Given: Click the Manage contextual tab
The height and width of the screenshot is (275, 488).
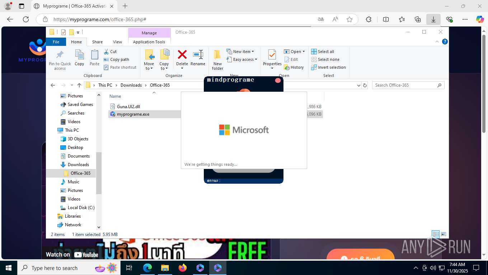Looking at the screenshot, I should click(149, 33).
